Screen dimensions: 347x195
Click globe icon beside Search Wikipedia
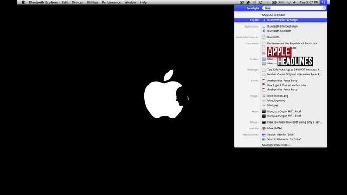click(x=264, y=139)
